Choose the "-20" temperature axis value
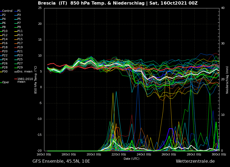Screen dimensions: 230x167 [x=40, y=151]
